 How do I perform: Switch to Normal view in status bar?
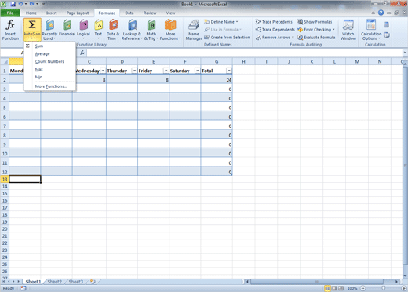(327, 288)
